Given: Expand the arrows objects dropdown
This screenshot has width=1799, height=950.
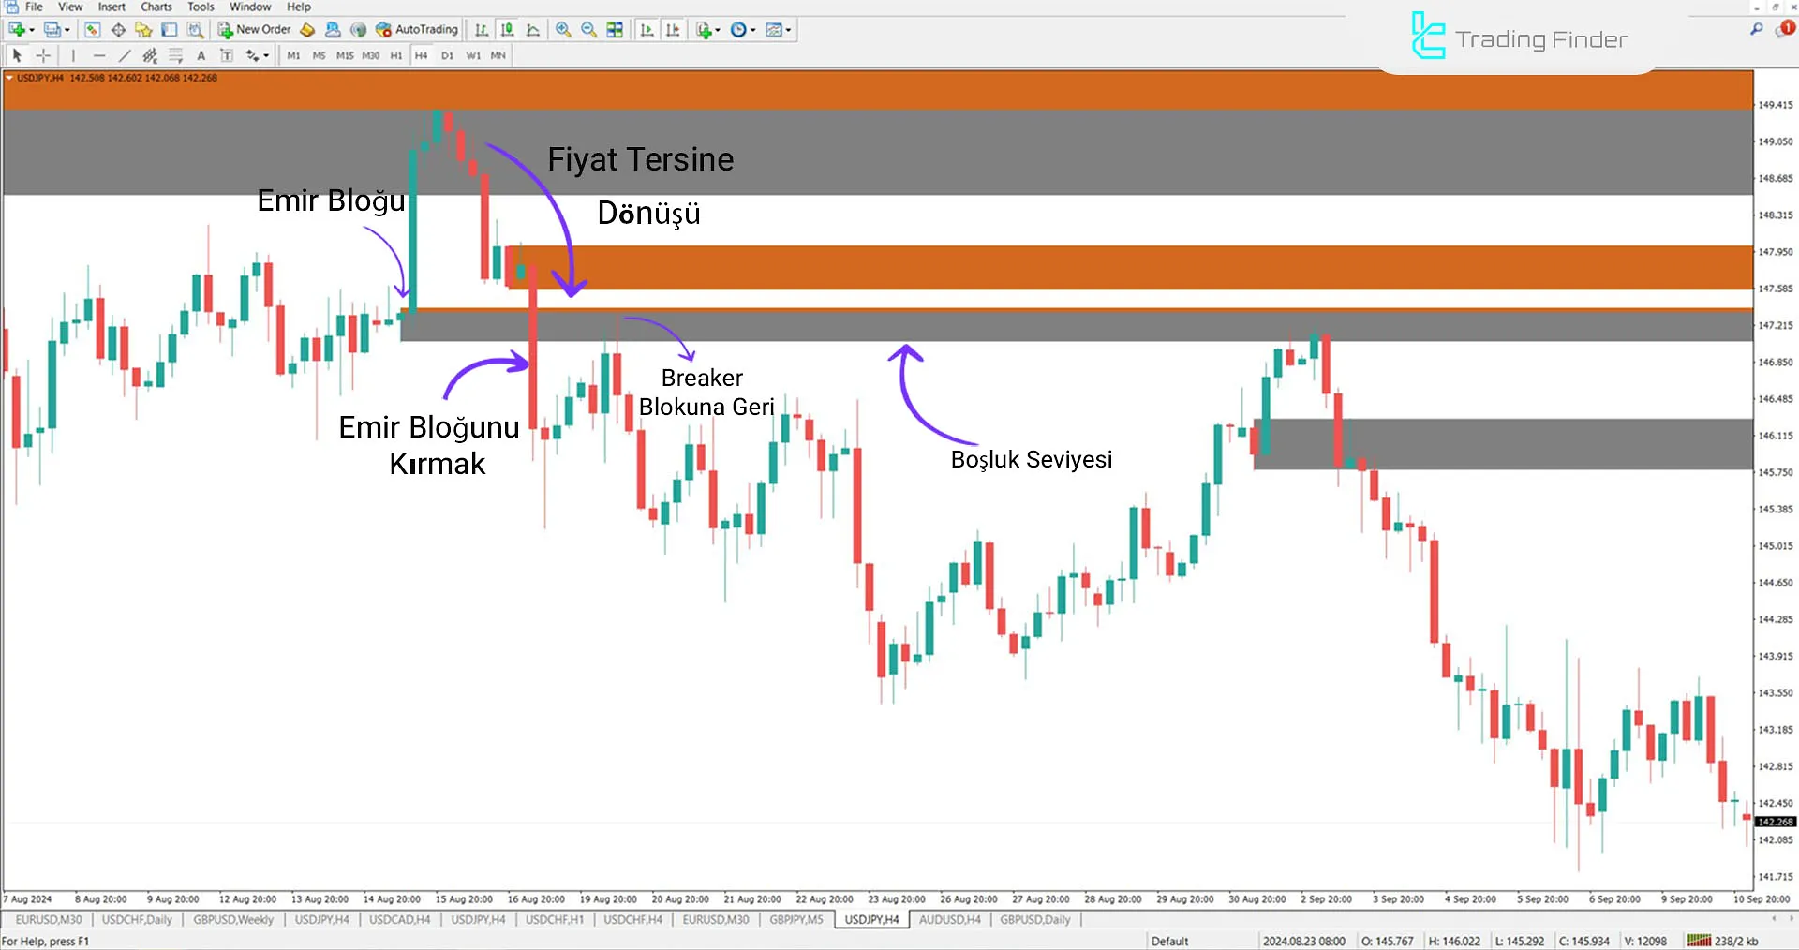Looking at the screenshot, I should click(x=266, y=55).
